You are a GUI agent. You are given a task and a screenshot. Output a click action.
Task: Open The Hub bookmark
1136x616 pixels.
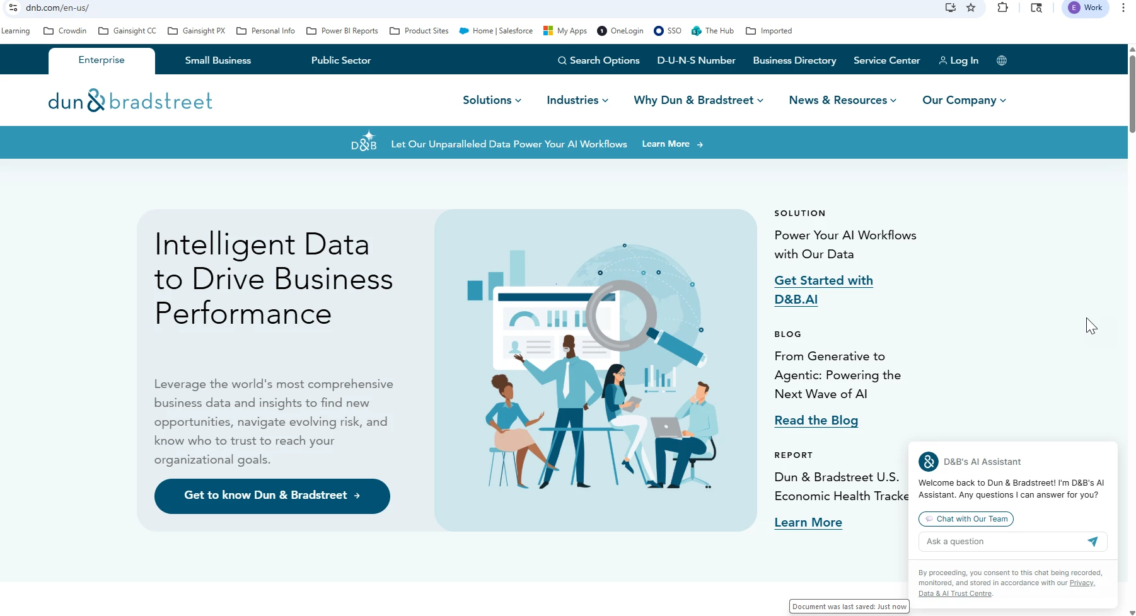pyautogui.click(x=713, y=31)
